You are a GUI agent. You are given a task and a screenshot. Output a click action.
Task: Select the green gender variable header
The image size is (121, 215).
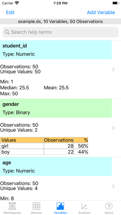[x=56, y=108]
